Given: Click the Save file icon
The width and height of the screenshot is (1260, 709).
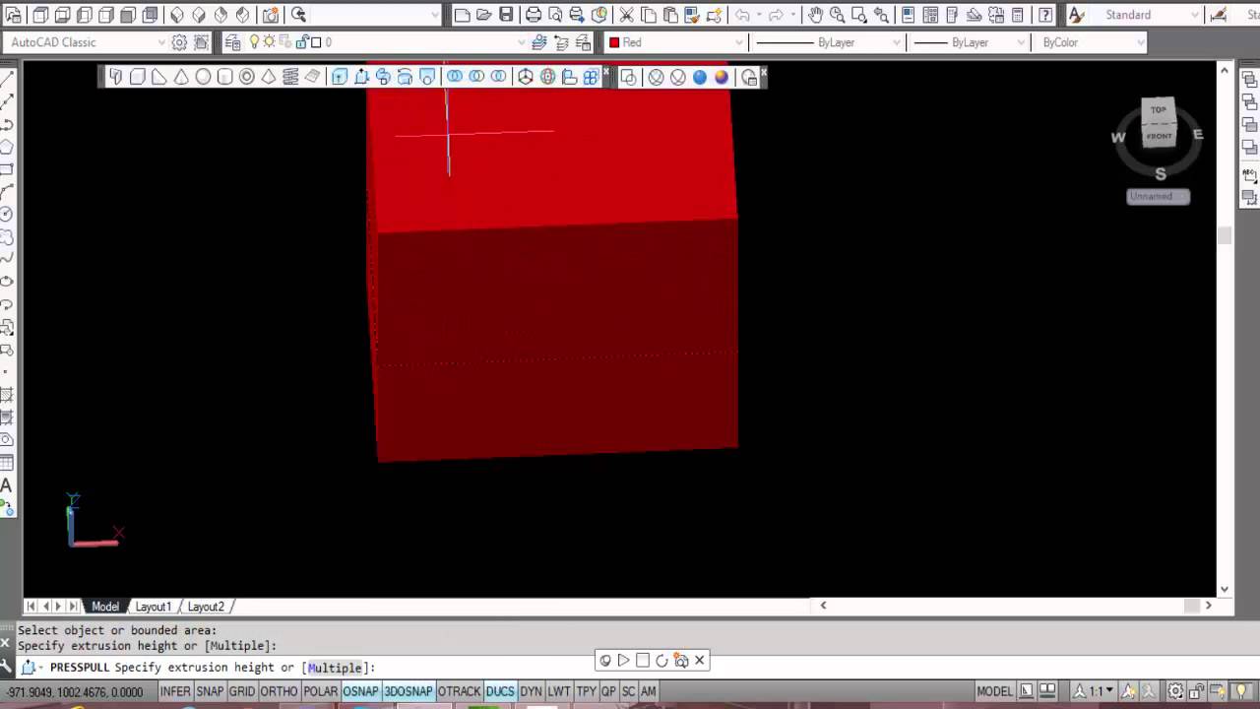Looking at the screenshot, I should click(506, 15).
